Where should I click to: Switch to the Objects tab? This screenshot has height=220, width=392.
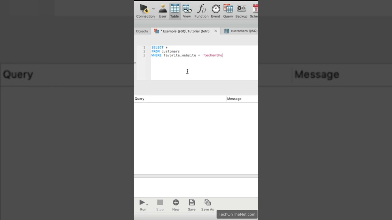(x=142, y=31)
